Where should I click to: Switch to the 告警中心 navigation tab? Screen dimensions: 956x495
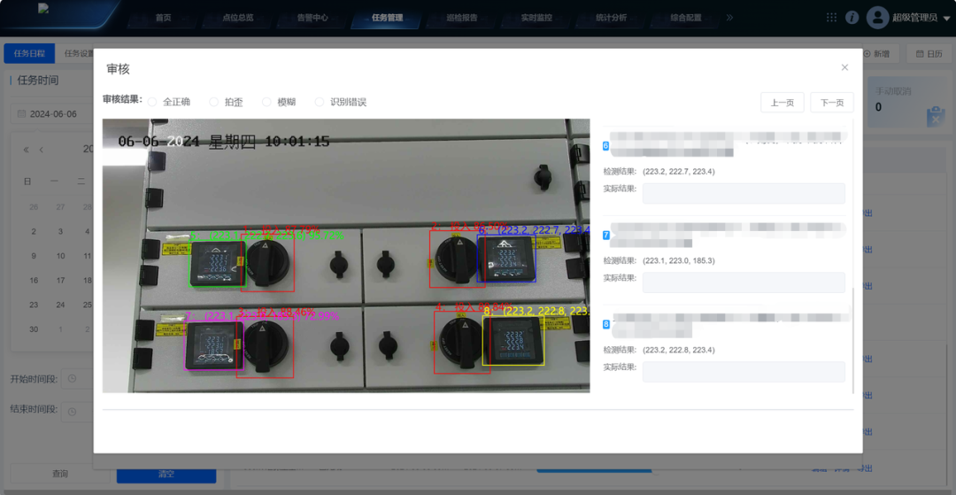[312, 18]
